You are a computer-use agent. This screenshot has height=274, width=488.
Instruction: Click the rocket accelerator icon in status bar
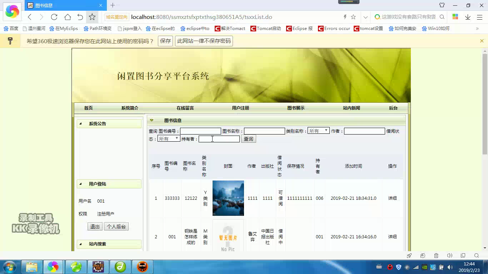click(409, 255)
